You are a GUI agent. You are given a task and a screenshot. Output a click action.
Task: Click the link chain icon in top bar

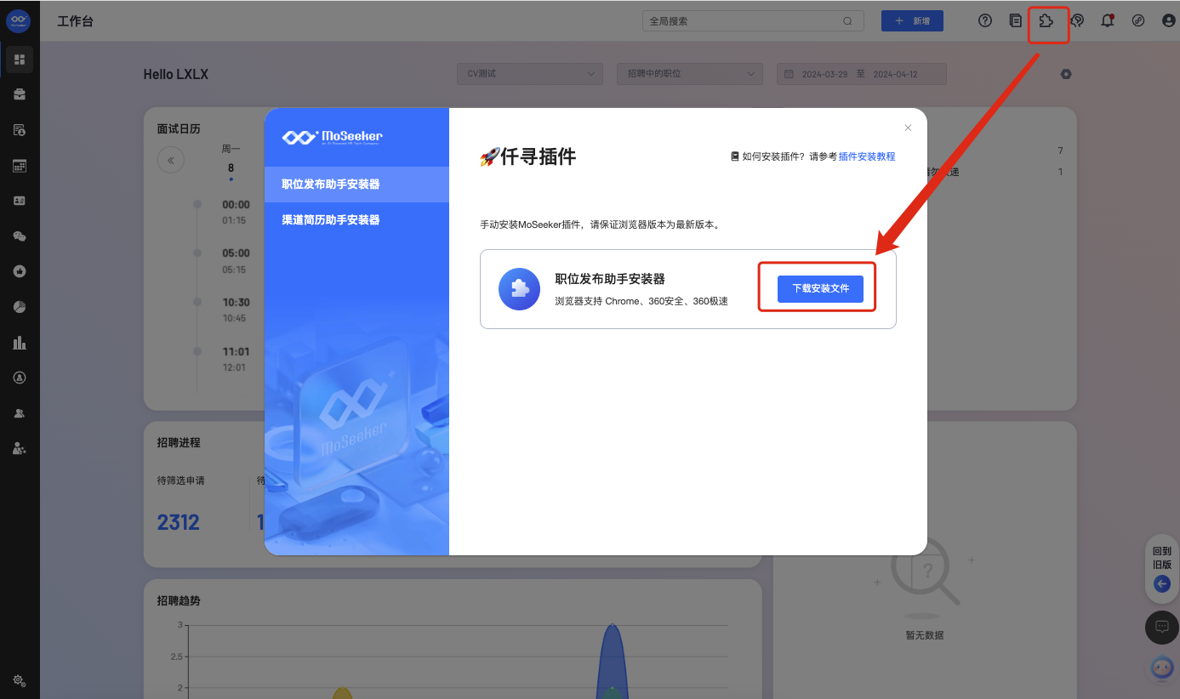tap(1138, 21)
